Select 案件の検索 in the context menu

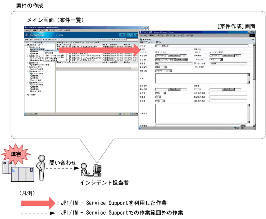pos(49,53)
